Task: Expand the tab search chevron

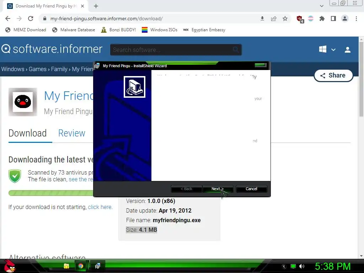Action: pyautogui.click(x=321, y=6)
